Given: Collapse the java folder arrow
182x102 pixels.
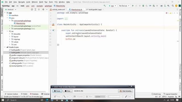Looking at the screenshot, I should [7, 18].
